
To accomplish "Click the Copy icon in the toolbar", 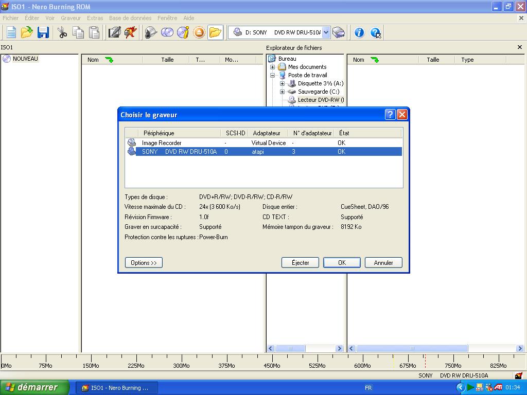I will 78,32.
